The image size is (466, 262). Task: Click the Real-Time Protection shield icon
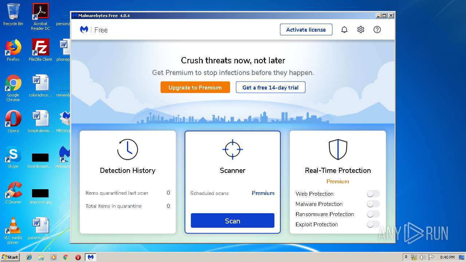click(x=338, y=149)
